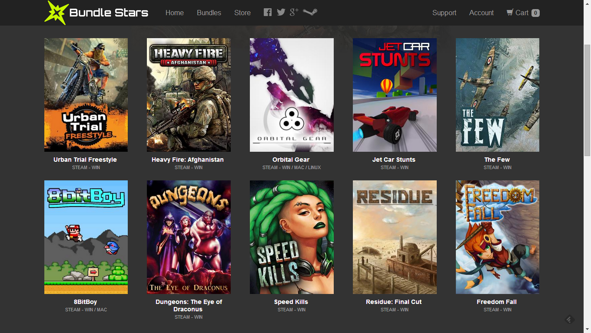Select the Orbital Gear thumbnail
This screenshot has width=591, height=333.
(291, 95)
